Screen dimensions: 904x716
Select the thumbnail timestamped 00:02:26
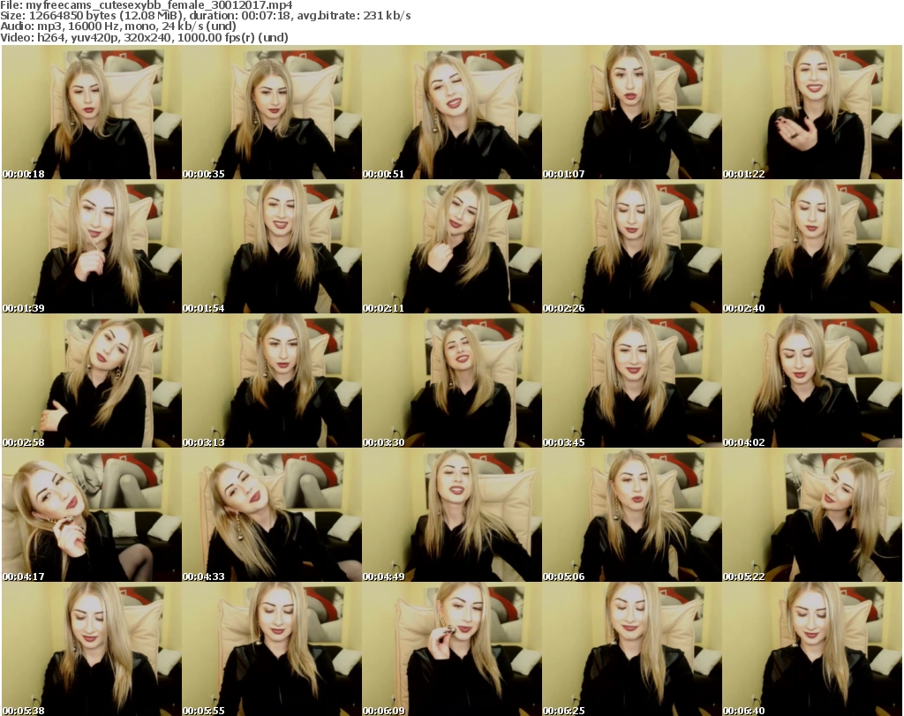[x=631, y=246]
